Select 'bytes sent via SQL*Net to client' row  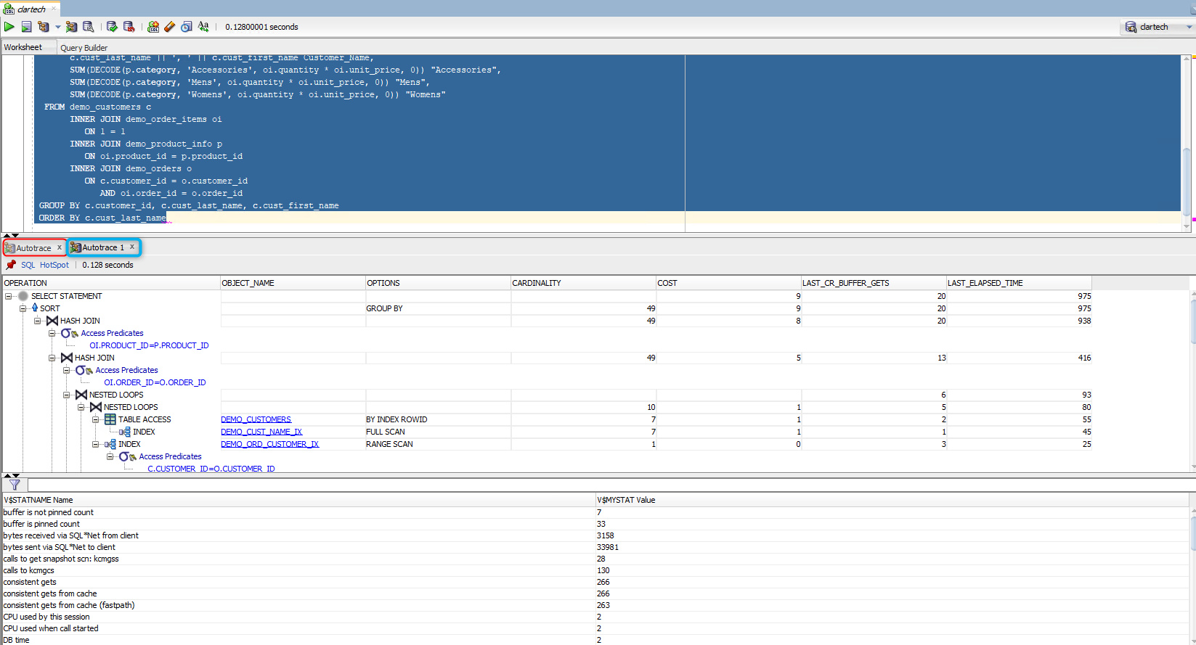(x=595, y=547)
